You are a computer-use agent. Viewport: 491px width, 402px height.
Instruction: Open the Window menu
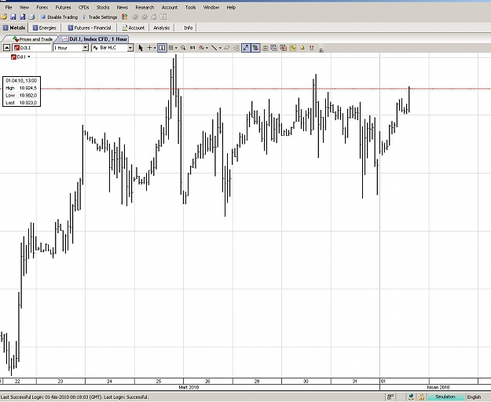point(211,7)
